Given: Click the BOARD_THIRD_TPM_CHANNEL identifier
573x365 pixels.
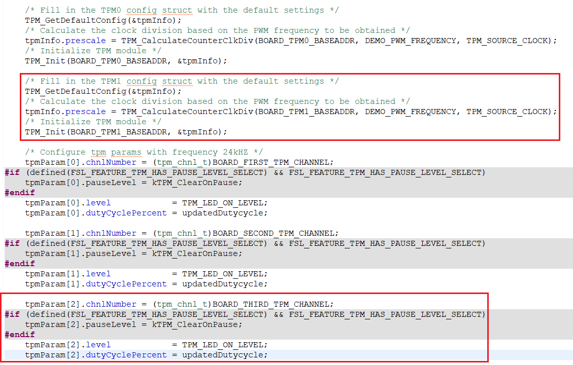Looking at the screenshot, I should point(272,304).
